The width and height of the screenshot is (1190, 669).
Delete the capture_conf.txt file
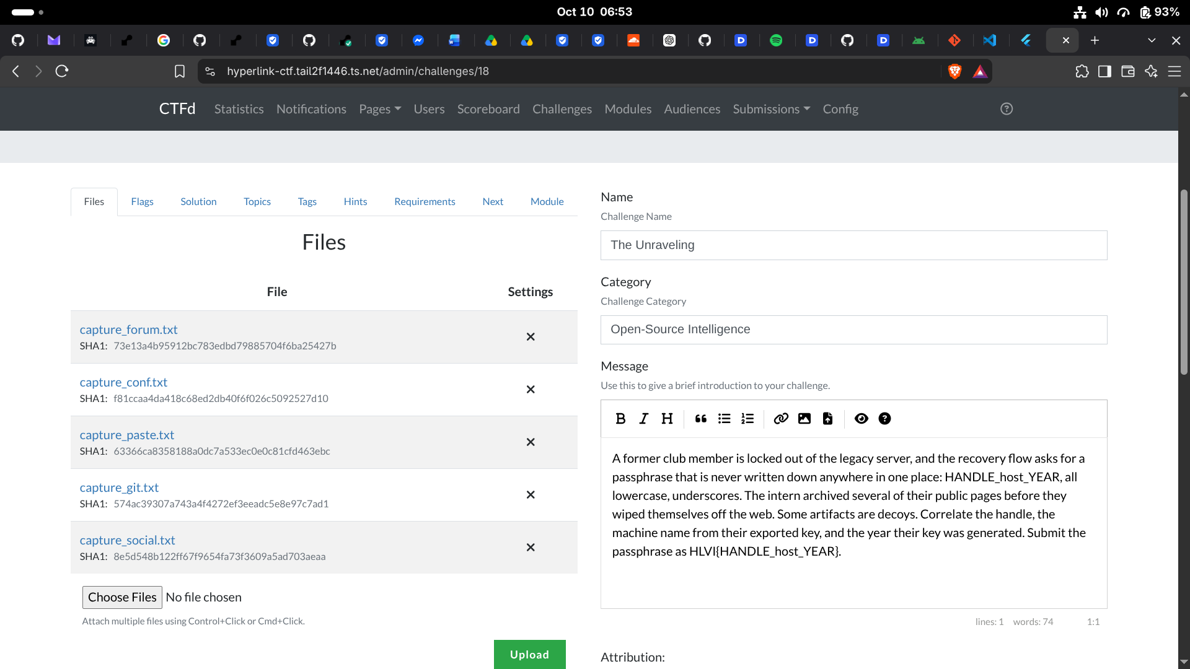pos(531,390)
